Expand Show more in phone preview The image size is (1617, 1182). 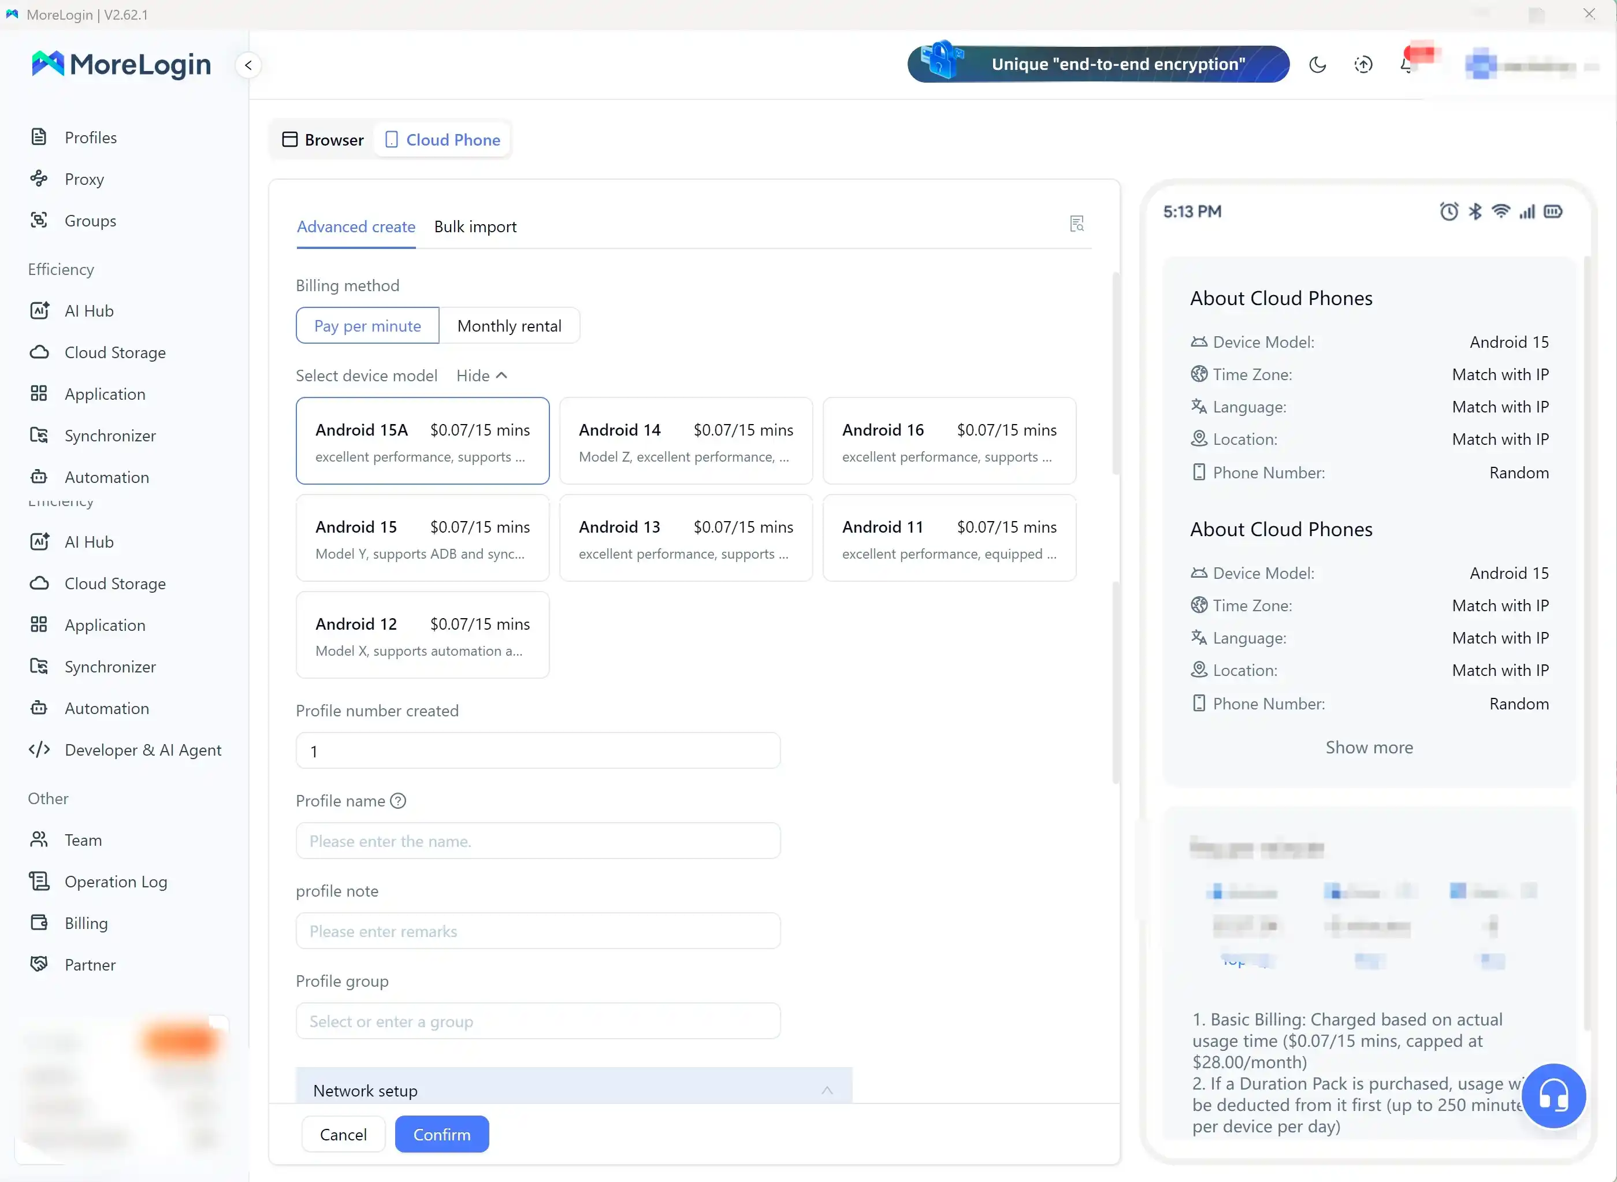[1369, 747]
